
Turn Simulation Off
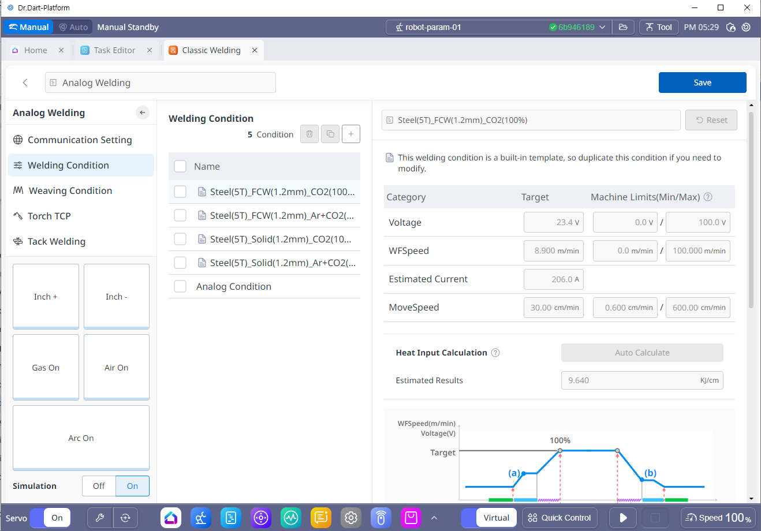click(99, 486)
